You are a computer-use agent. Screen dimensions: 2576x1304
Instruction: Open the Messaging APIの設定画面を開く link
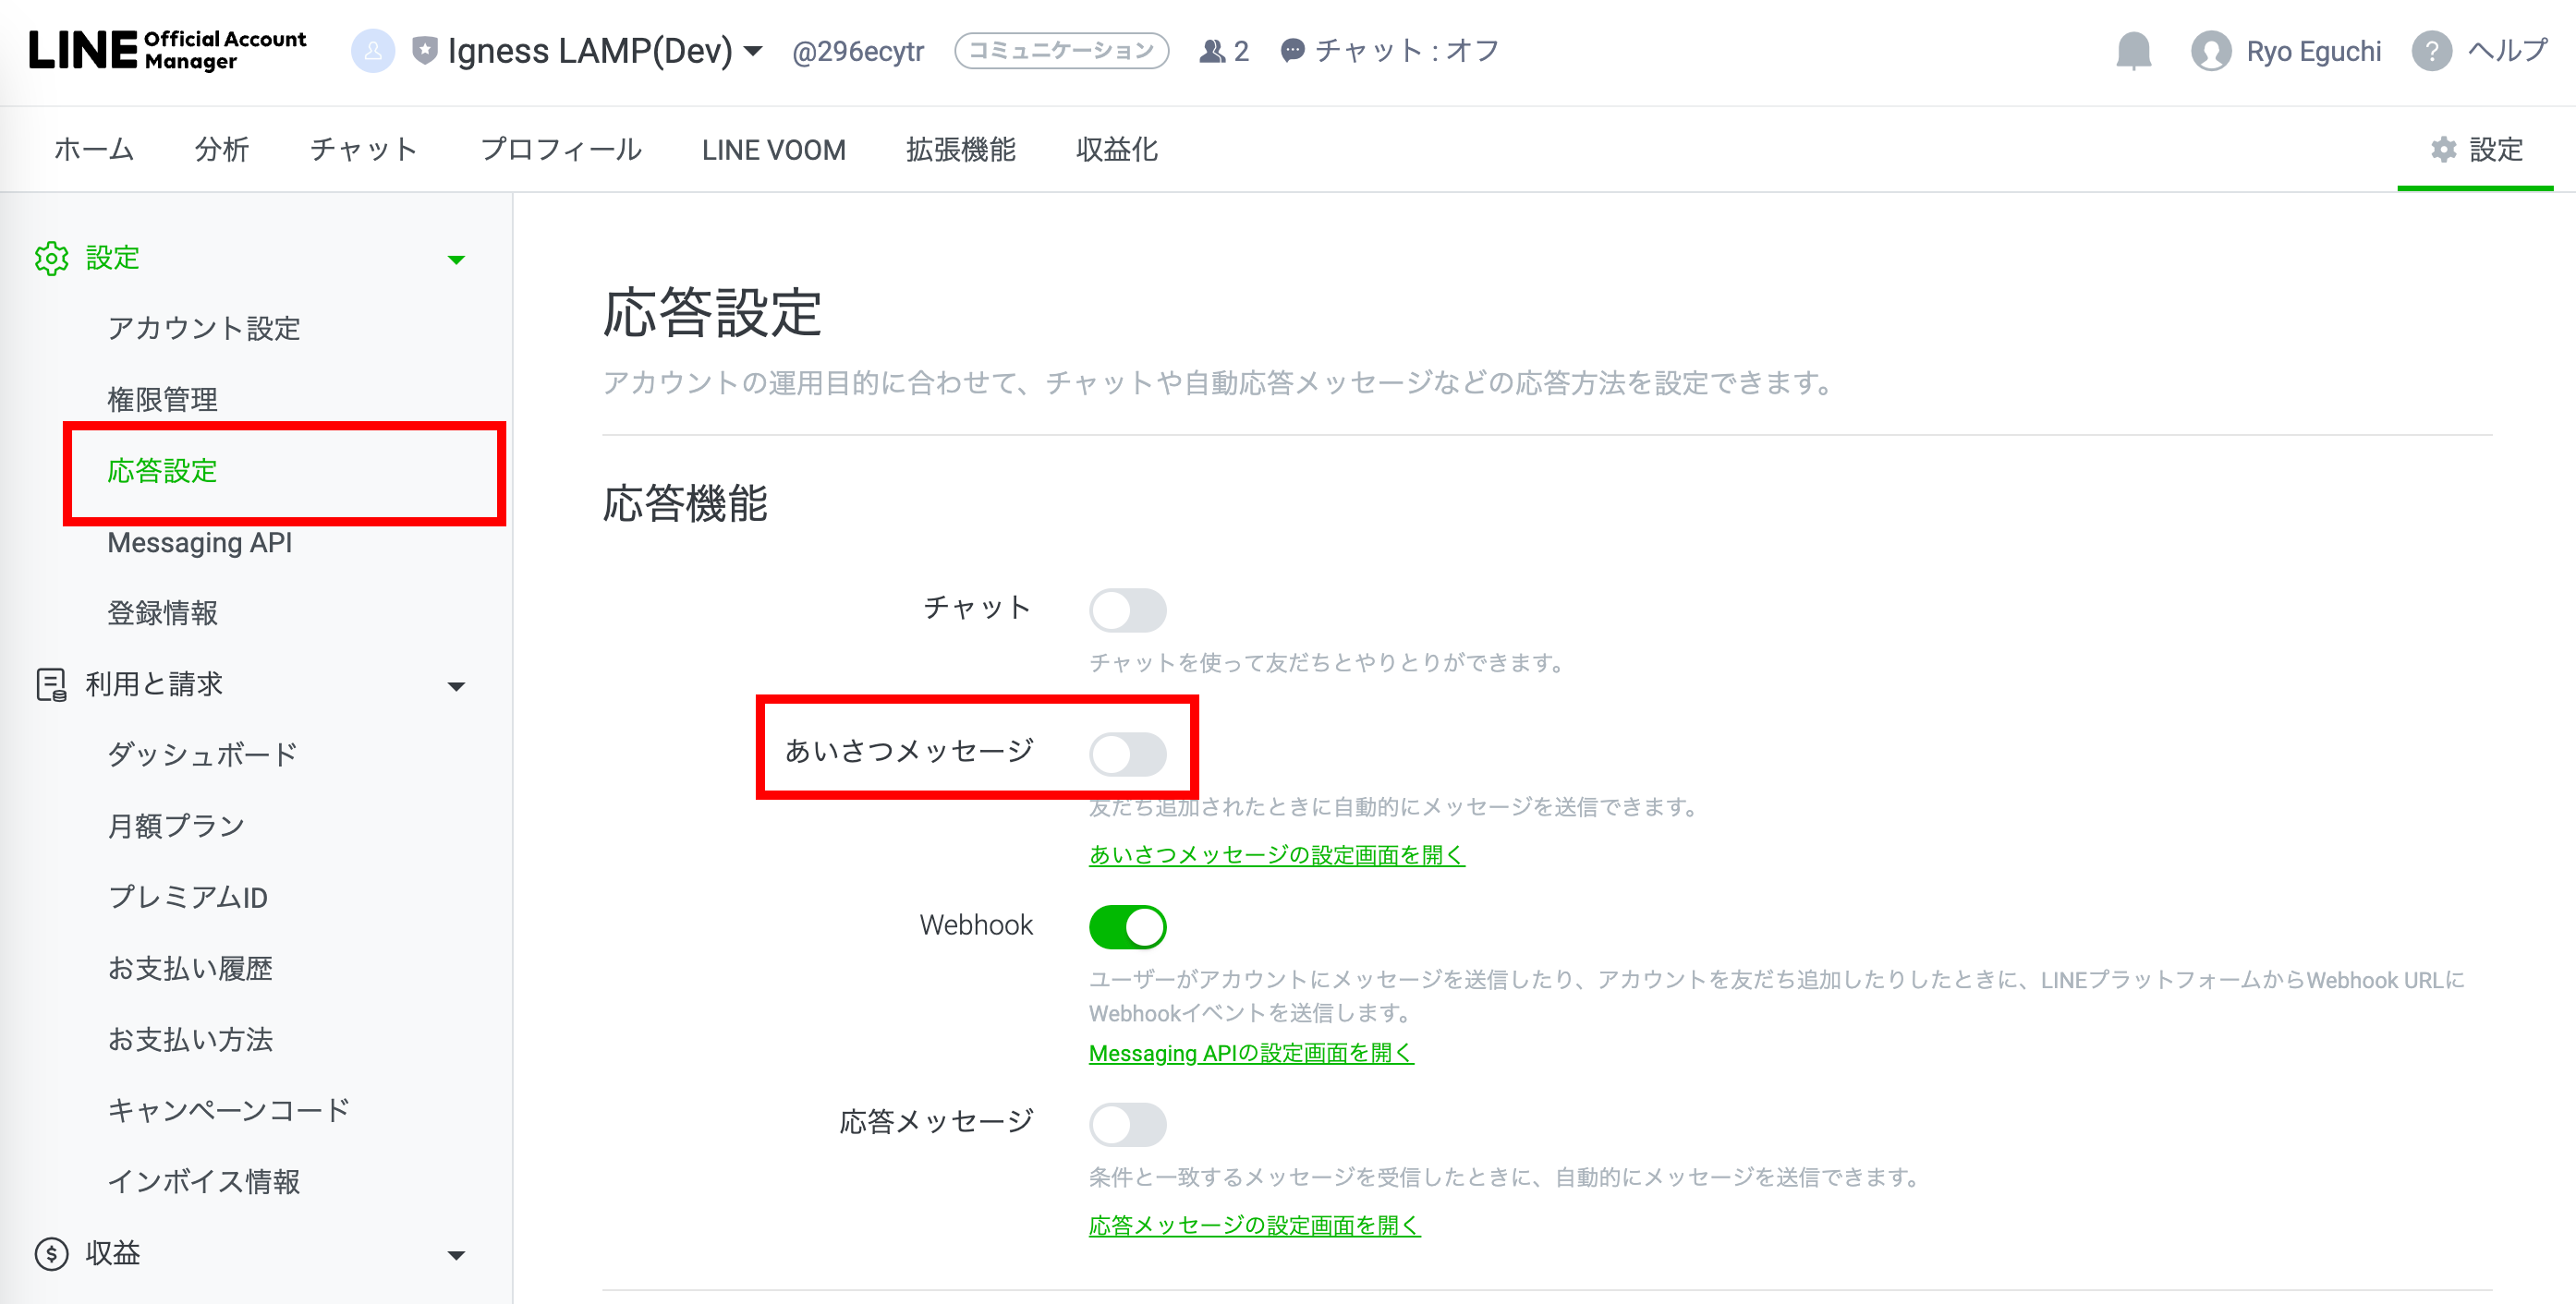tap(1250, 1053)
